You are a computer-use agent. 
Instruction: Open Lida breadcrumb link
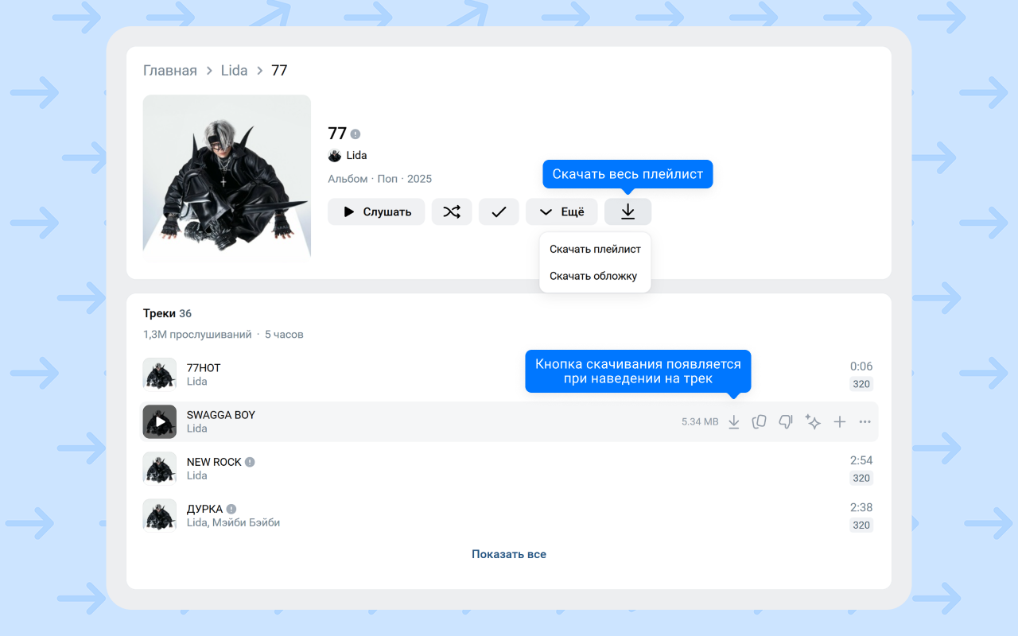[235, 70]
